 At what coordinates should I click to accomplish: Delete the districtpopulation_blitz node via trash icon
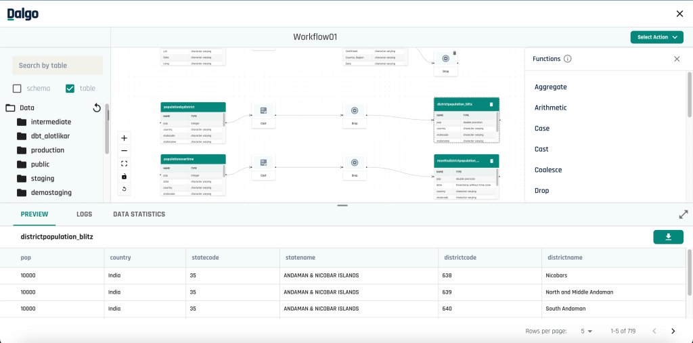pyautogui.click(x=491, y=104)
